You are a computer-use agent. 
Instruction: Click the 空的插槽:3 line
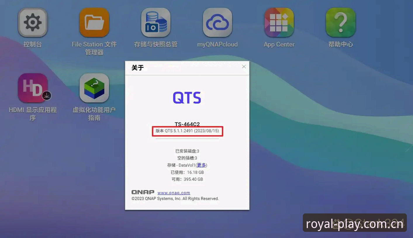pyautogui.click(x=187, y=158)
